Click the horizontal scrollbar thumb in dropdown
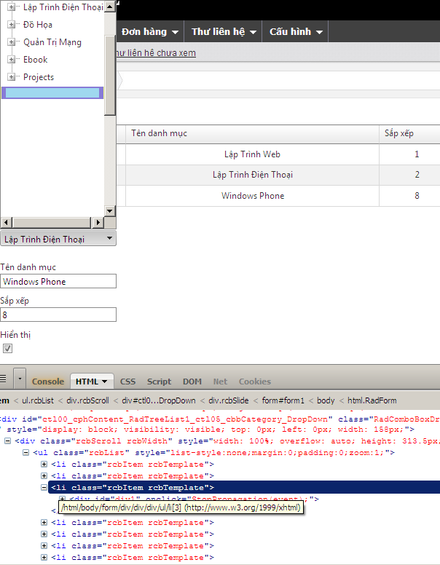440x565 pixels. 51,222
